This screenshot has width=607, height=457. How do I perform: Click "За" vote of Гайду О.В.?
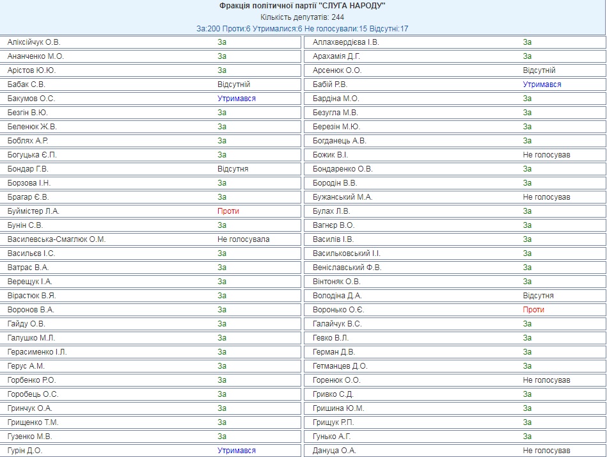click(222, 324)
